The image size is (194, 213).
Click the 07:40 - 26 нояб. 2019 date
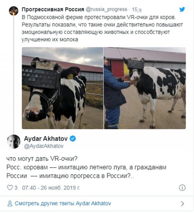point(51,188)
